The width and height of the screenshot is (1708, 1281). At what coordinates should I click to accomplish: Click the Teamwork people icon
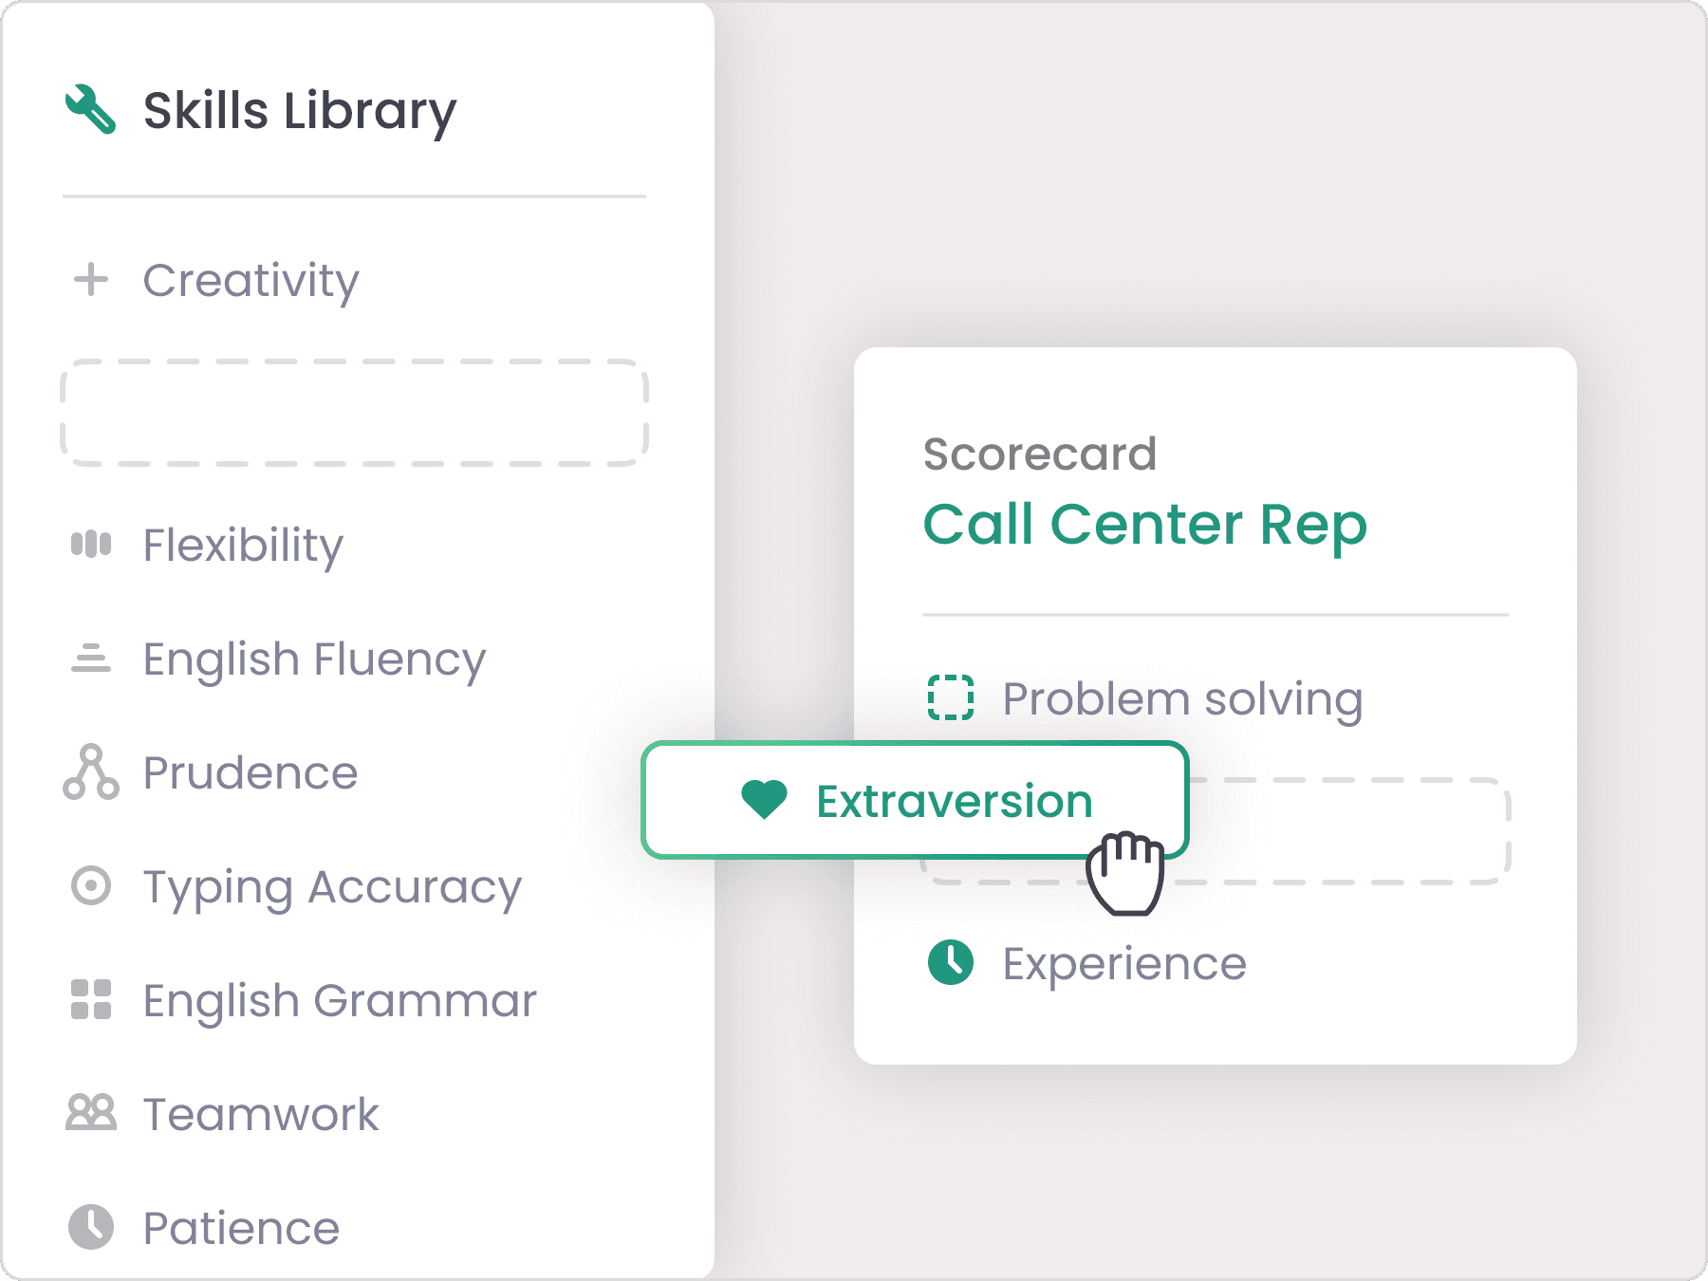pyautogui.click(x=91, y=1113)
